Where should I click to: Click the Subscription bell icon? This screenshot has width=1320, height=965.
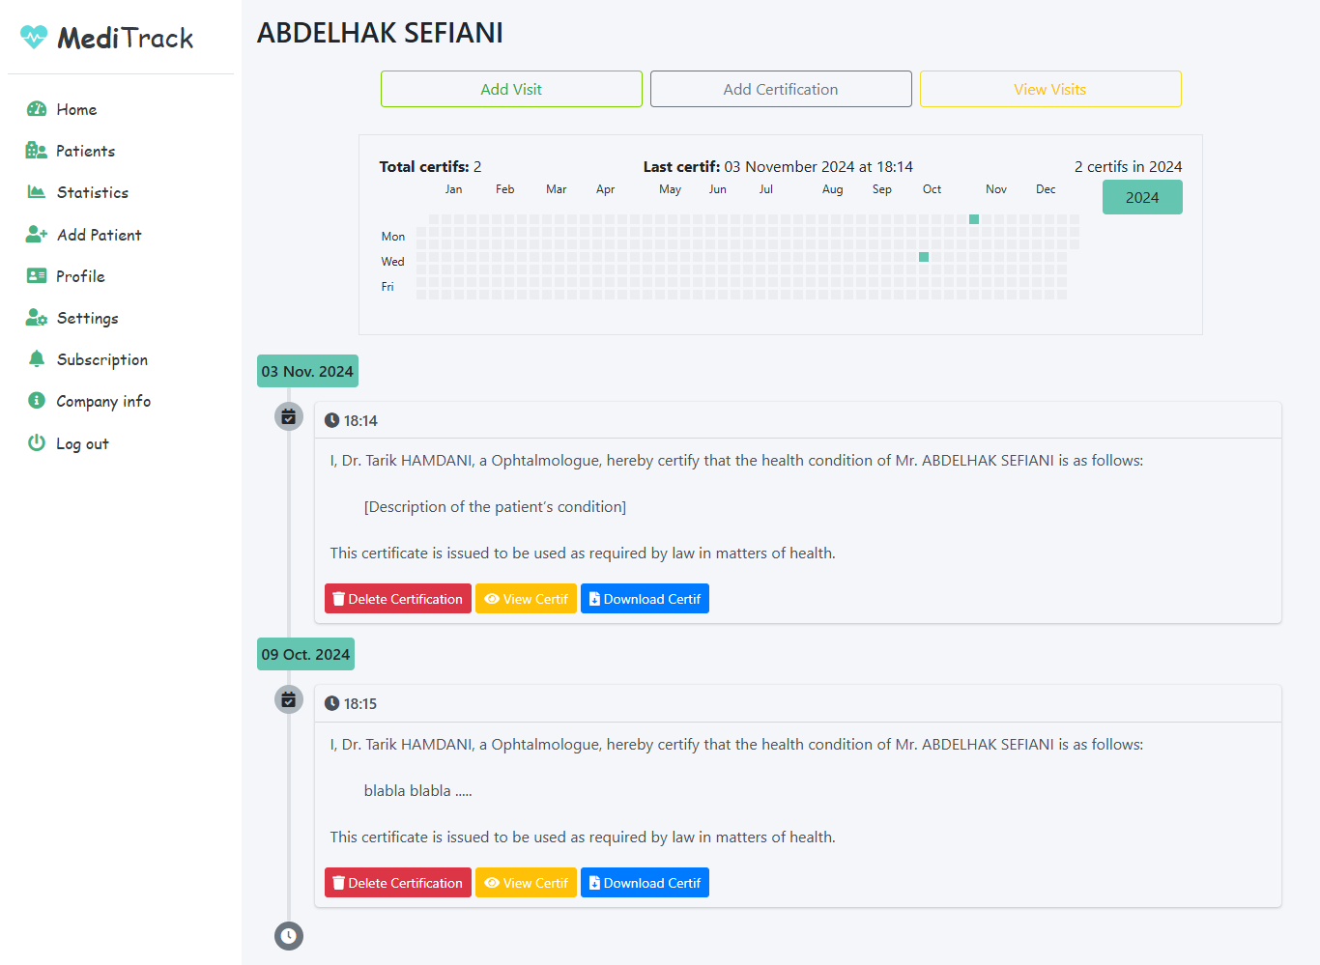36,359
